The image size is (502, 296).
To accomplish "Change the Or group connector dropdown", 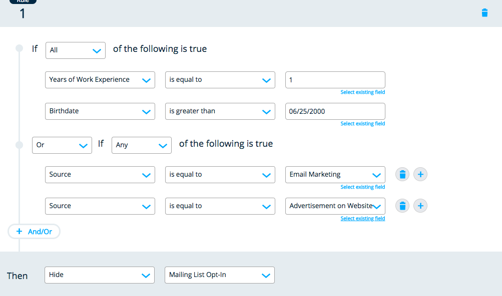I will coord(62,145).
